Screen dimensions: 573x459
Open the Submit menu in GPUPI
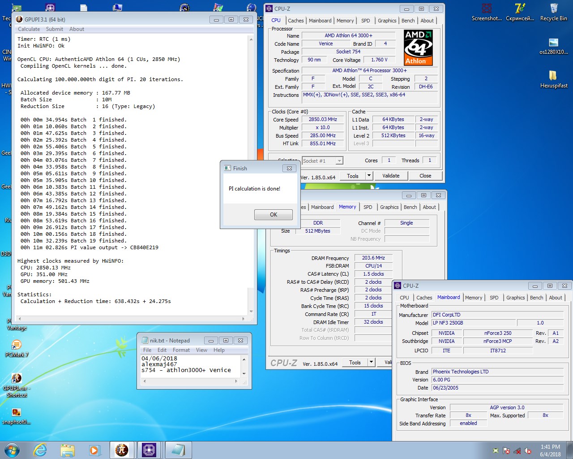pyautogui.click(x=55, y=29)
